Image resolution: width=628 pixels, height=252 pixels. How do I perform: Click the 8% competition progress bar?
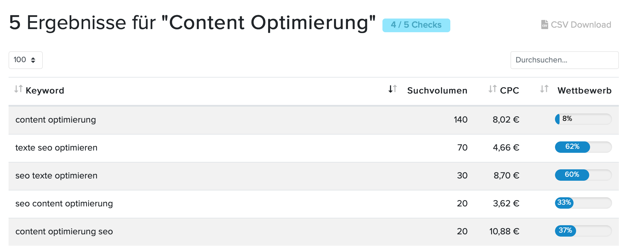point(583,119)
